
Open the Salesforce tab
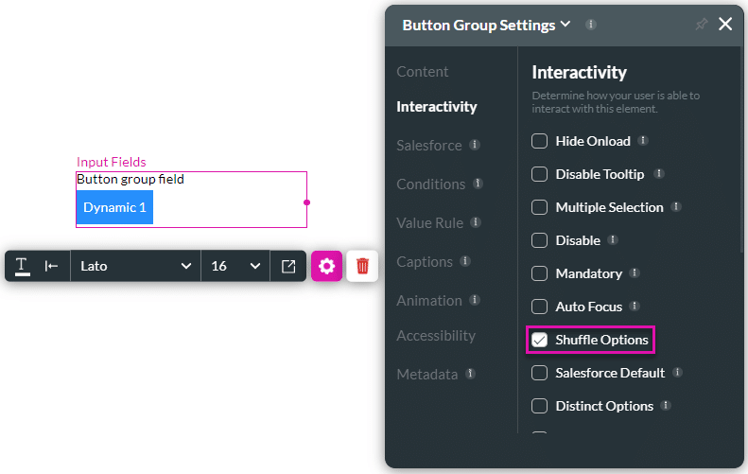429,145
